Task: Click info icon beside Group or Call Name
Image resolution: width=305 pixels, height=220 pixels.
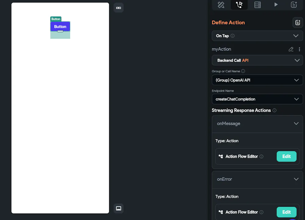Action: click(x=243, y=71)
